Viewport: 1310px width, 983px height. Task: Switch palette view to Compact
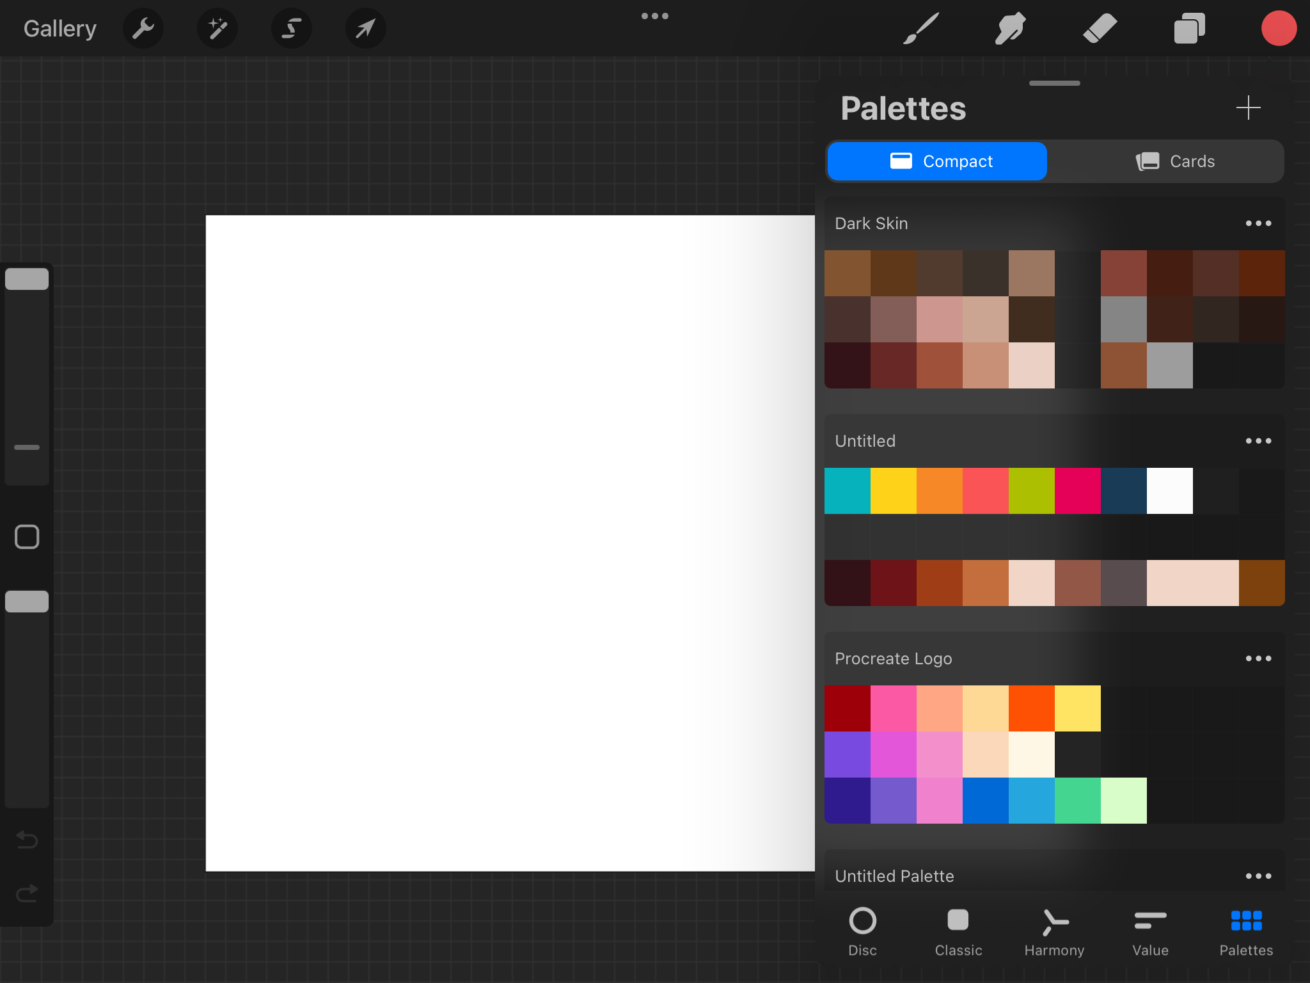pyautogui.click(x=937, y=161)
